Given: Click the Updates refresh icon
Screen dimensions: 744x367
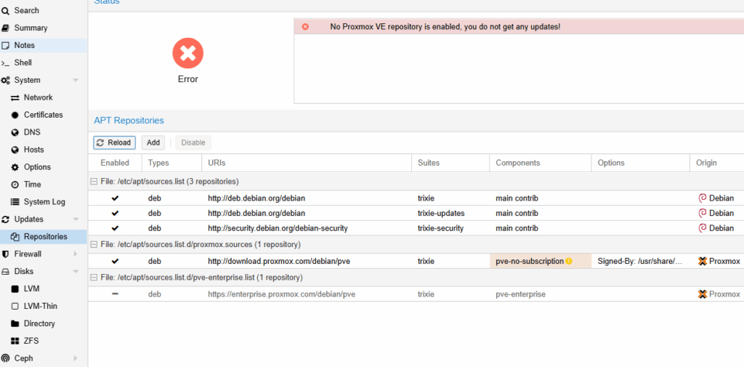Looking at the screenshot, I should point(5,219).
